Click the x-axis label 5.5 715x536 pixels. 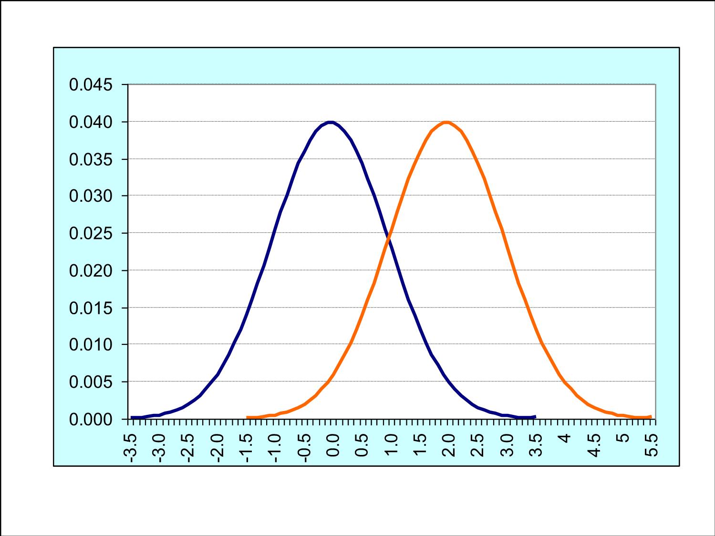[x=652, y=445]
